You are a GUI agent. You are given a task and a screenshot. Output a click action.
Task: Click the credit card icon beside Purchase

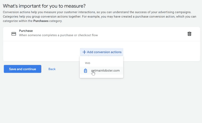point(14,34)
